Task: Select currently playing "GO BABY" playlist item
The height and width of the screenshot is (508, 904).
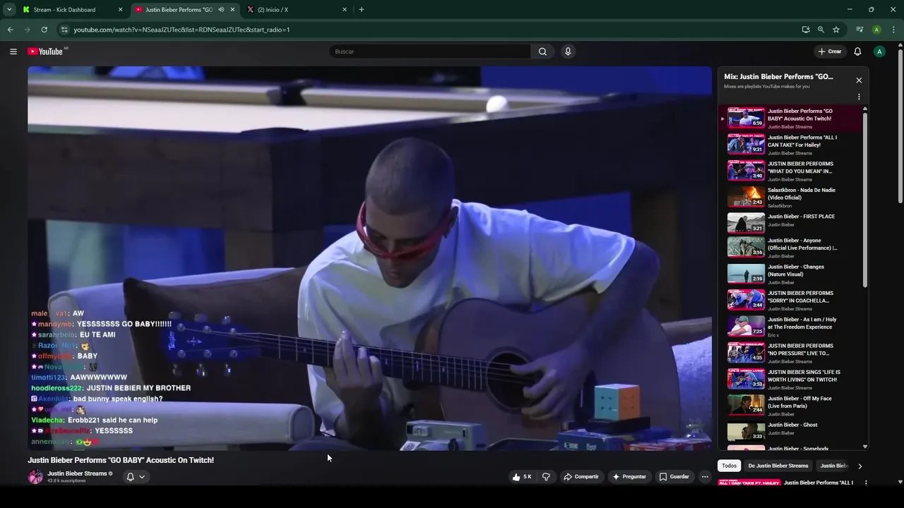Action: (x=791, y=119)
